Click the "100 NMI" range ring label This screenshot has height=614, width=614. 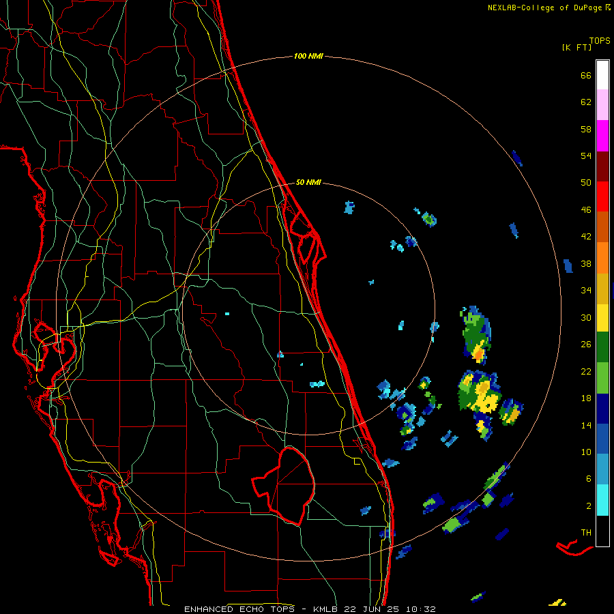(x=308, y=56)
